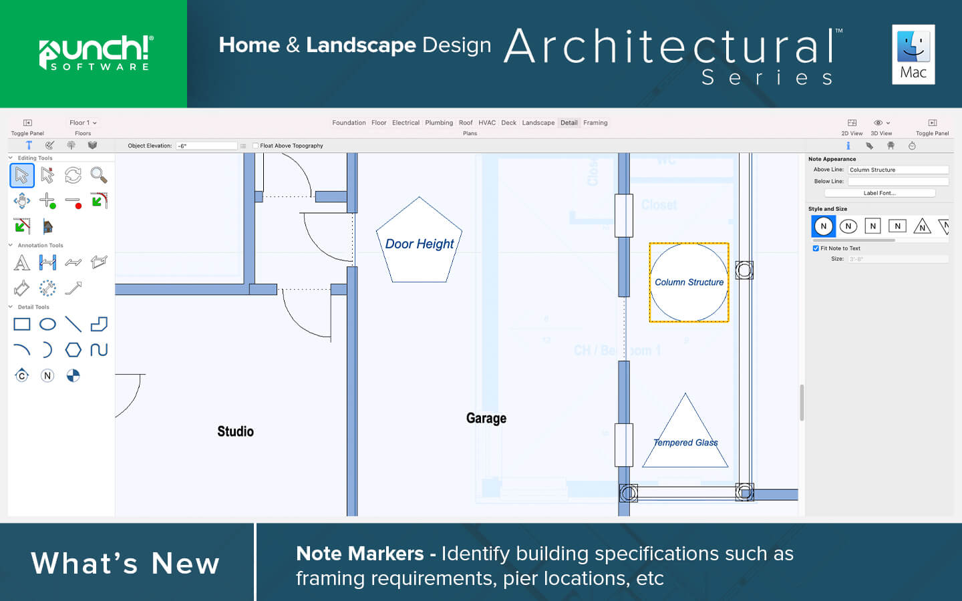Select the Ellipse detail tool
The image size is (962, 601).
[47, 325]
